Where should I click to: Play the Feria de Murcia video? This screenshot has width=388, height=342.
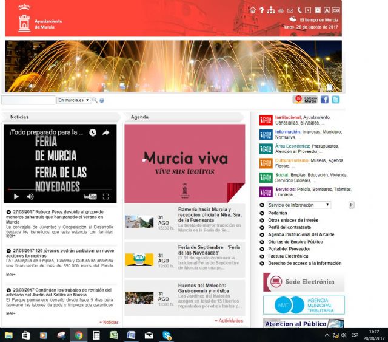pyautogui.click(x=16, y=196)
